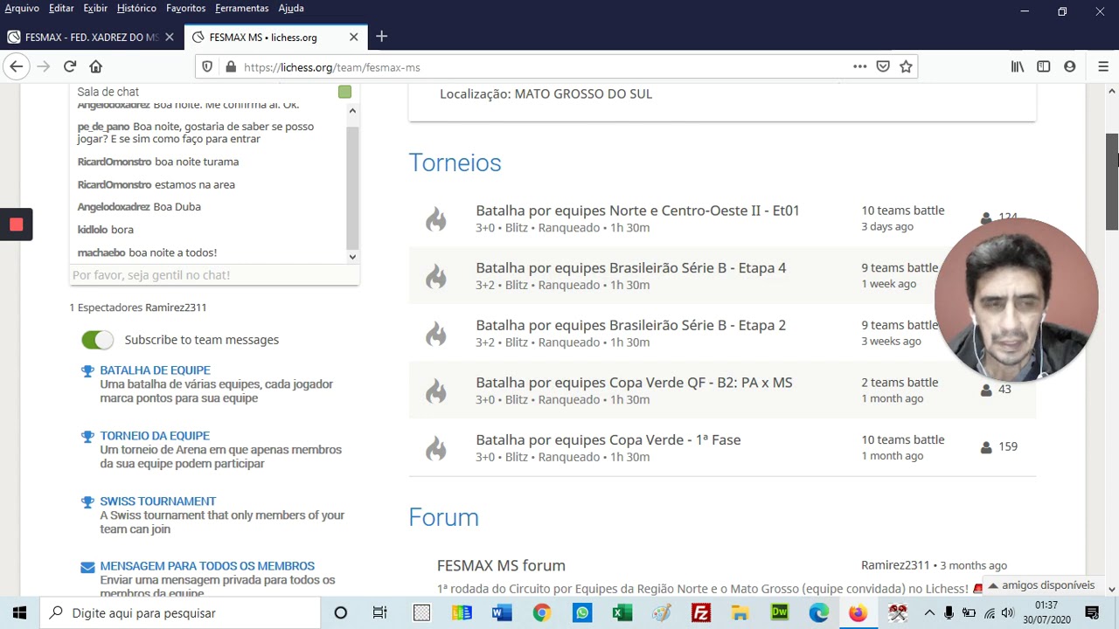The image size is (1119, 629).
Task: Open Batalha Norte e Centro-Oeste II - Et01 tournament
Action: (x=637, y=211)
